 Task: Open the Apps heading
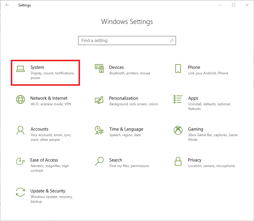193,98
